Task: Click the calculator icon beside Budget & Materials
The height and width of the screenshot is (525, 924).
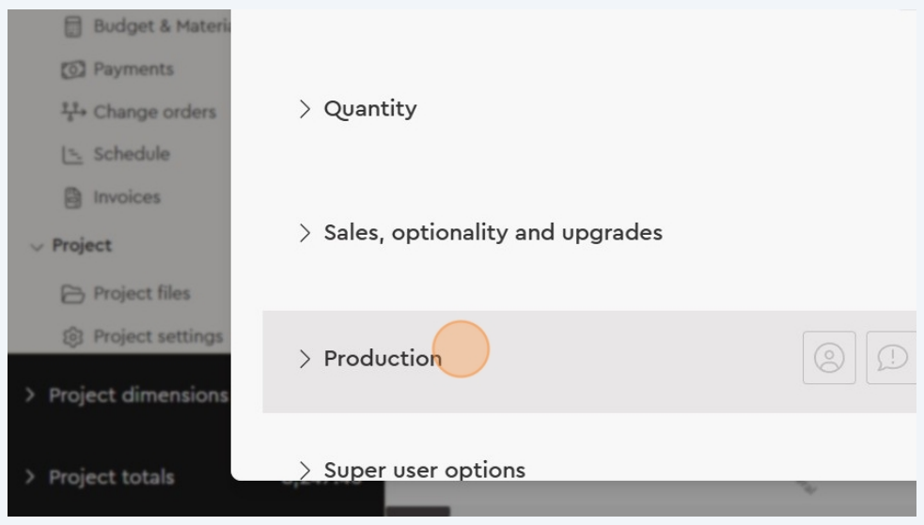Action: (72, 26)
